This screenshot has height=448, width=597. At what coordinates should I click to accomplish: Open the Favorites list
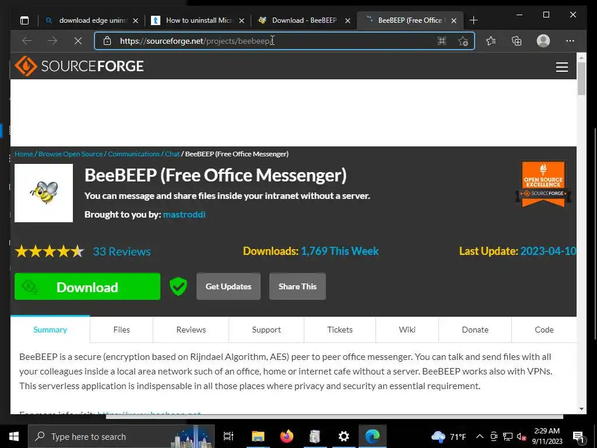coord(491,41)
